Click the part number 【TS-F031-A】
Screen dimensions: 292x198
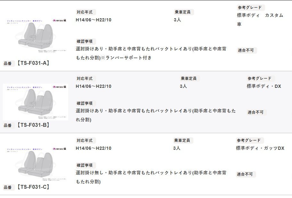(x=33, y=63)
